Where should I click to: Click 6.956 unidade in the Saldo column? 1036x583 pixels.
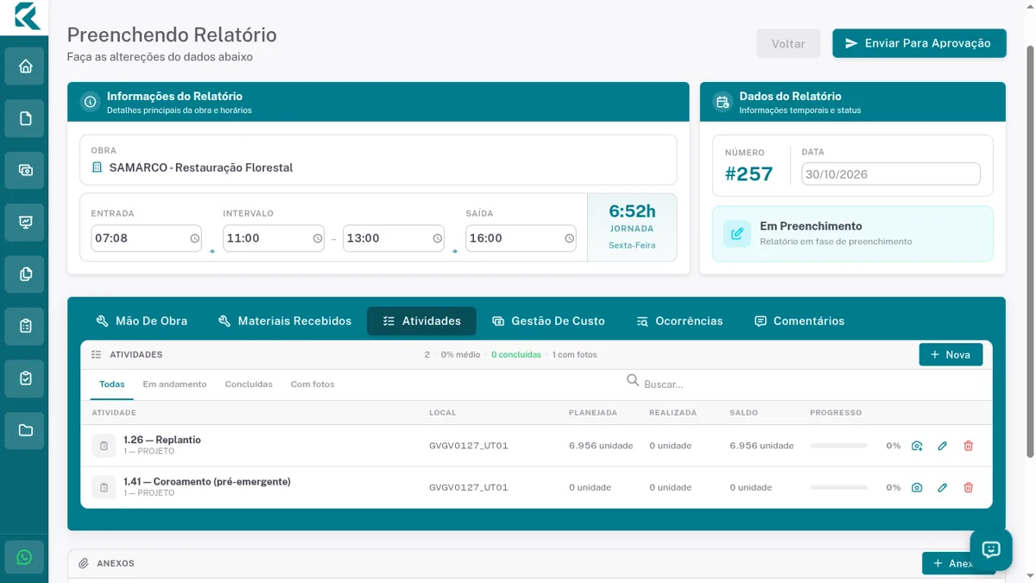point(761,446)
